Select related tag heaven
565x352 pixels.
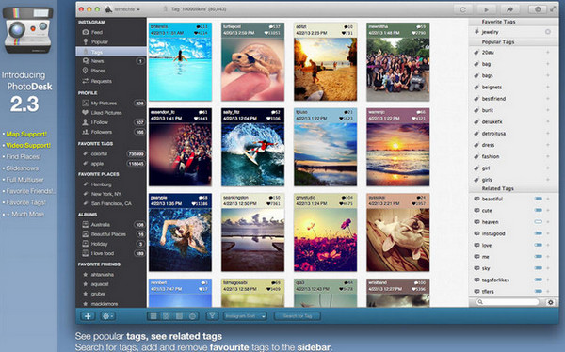[490, 222]
